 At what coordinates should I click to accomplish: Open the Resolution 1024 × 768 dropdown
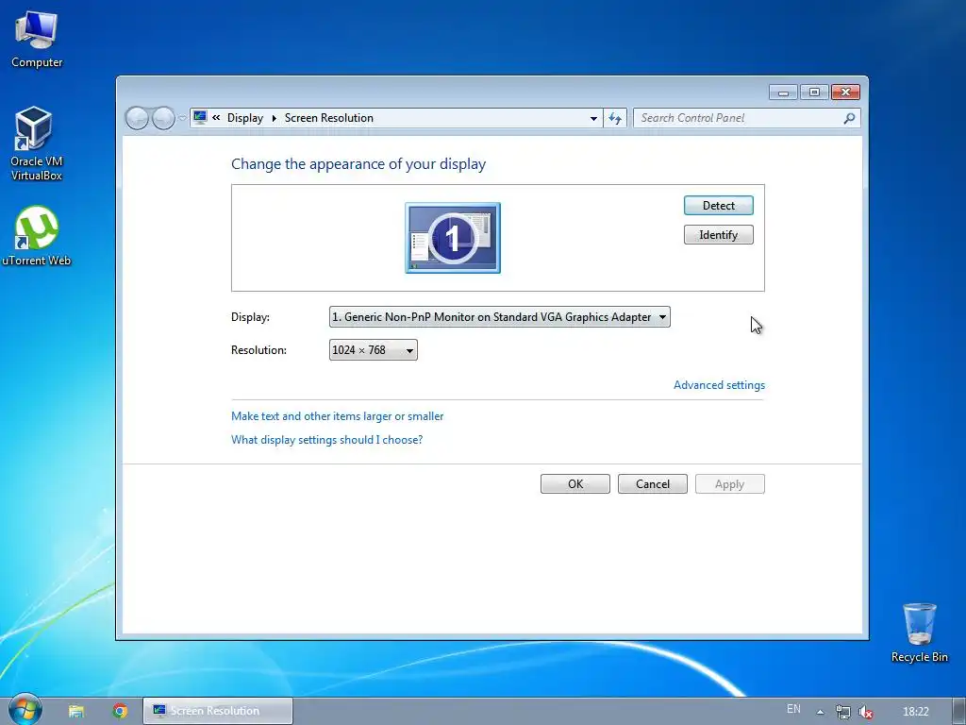point(374,350)
